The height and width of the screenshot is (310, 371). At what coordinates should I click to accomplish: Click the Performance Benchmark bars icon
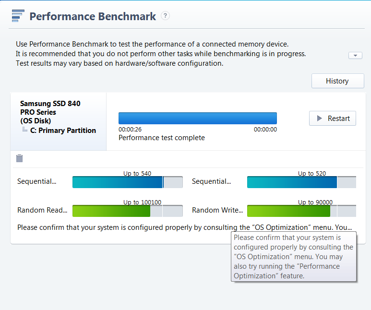18,16
